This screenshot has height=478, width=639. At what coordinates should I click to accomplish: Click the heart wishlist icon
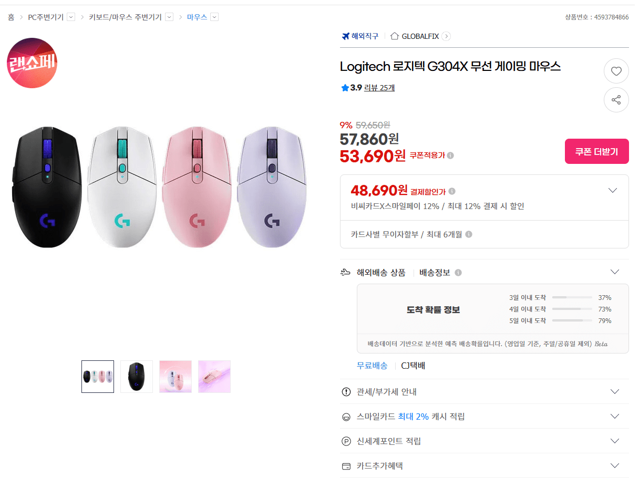pos(616,71)
